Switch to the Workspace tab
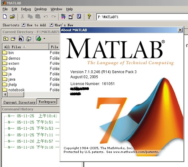188x167 pixels. [47, 102]
